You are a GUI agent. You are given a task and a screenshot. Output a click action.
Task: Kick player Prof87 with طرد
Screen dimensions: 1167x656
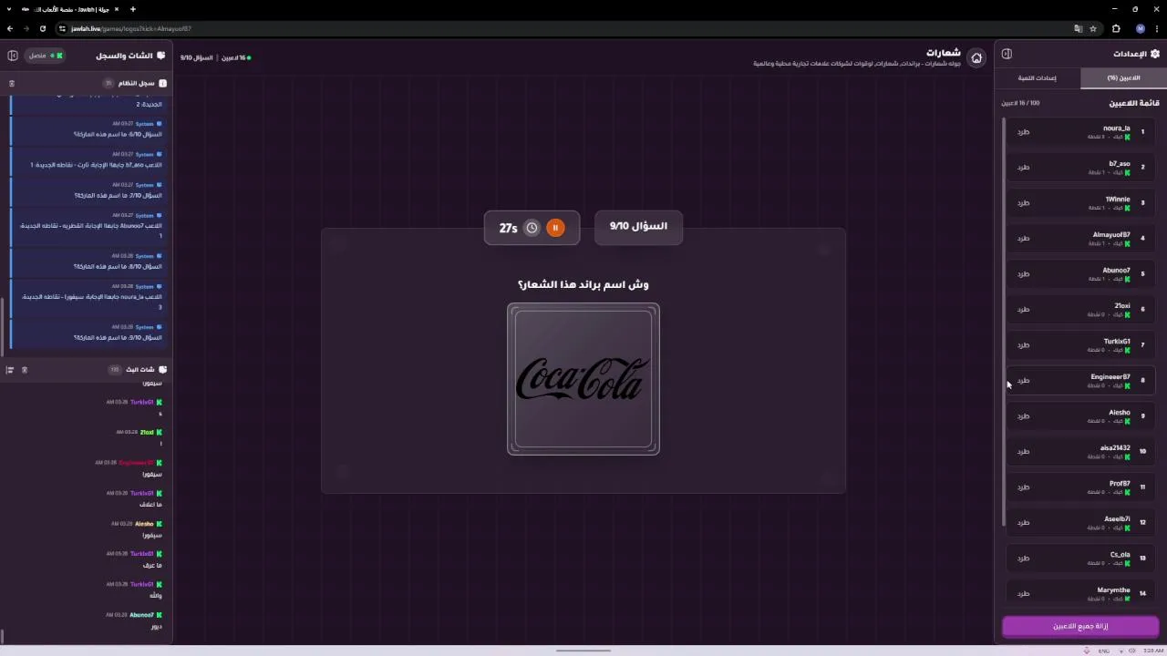[x=1023, y=487]
